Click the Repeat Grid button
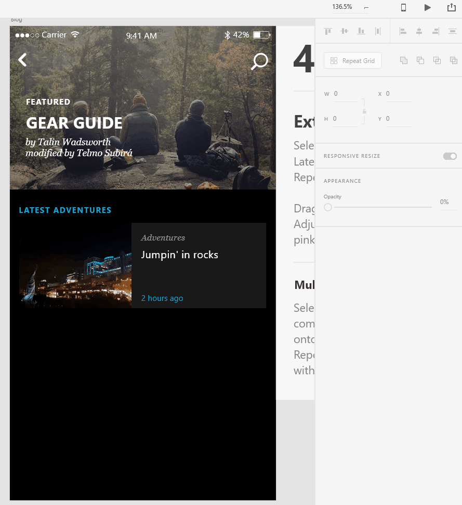Image resolution: width=462 pixels, height=505 pixels. click(x=352, y=60)
